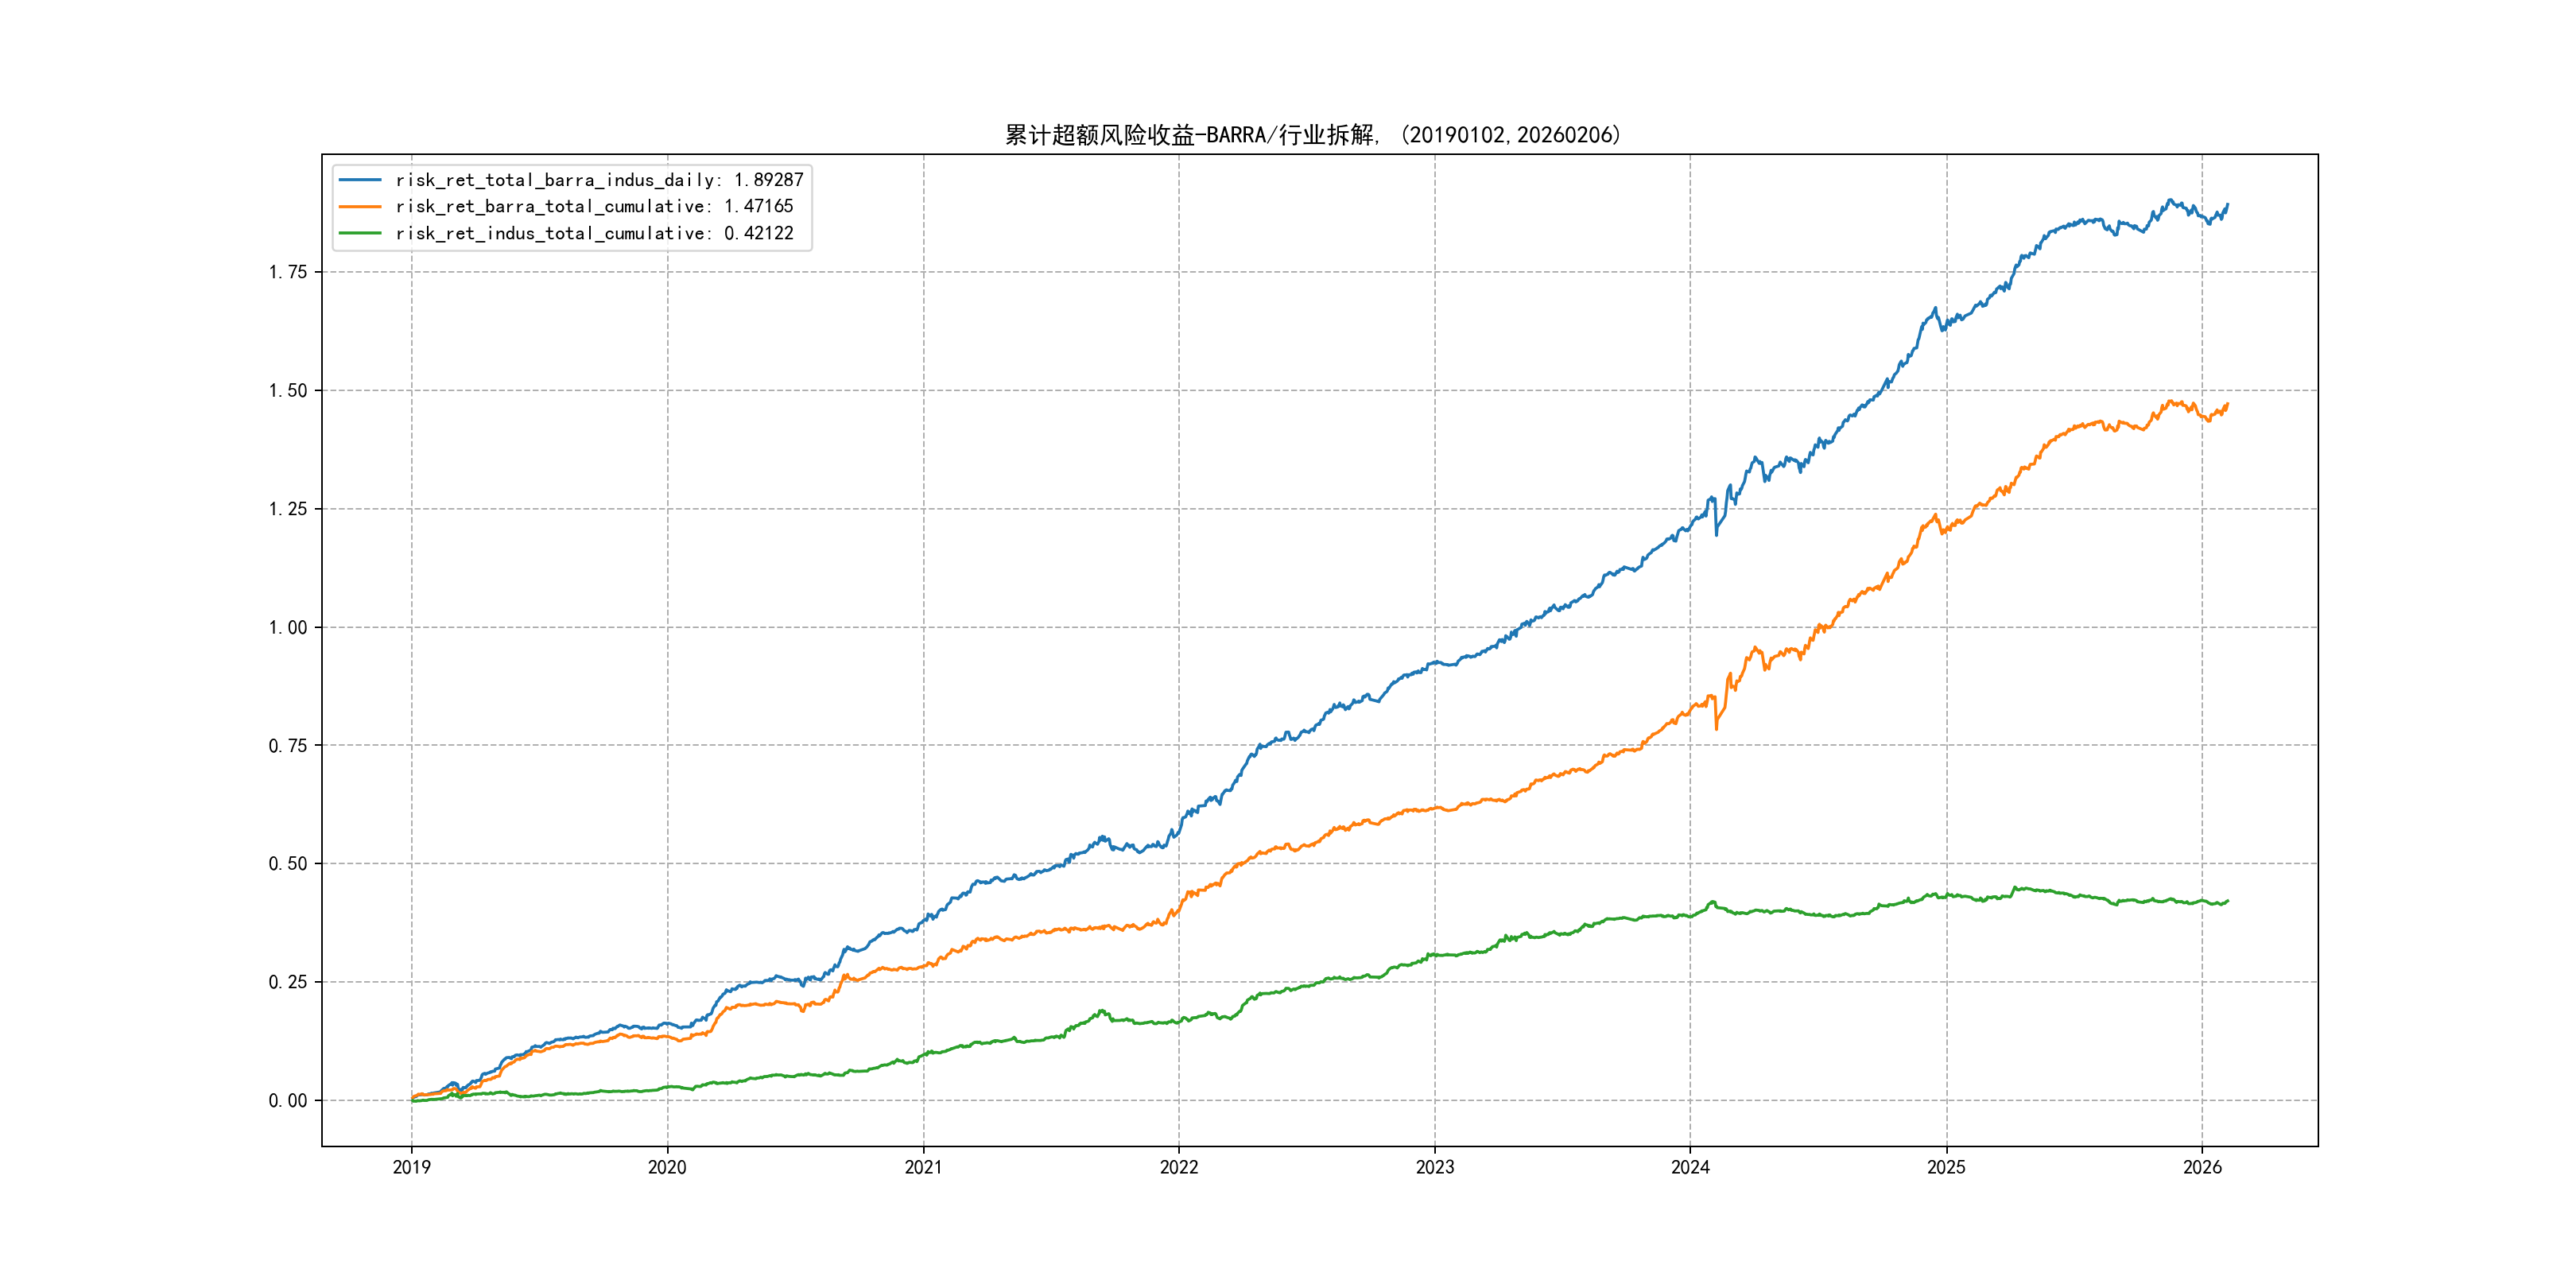The image size is (2576, 1288).
Task: Click the 1.00 y-axis tick label
Action: coord(287,628)
